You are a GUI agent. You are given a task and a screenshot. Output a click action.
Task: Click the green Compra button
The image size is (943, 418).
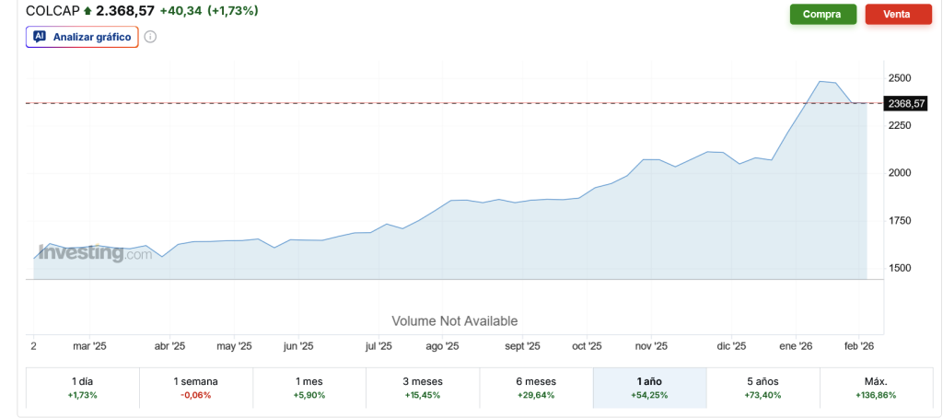pos(822,15)
